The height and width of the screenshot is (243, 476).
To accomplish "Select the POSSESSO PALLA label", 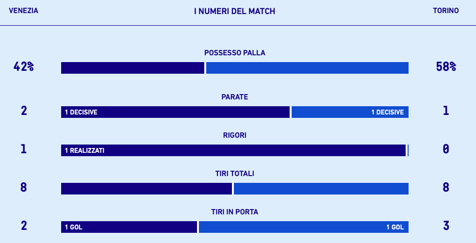I will [234, 53].
